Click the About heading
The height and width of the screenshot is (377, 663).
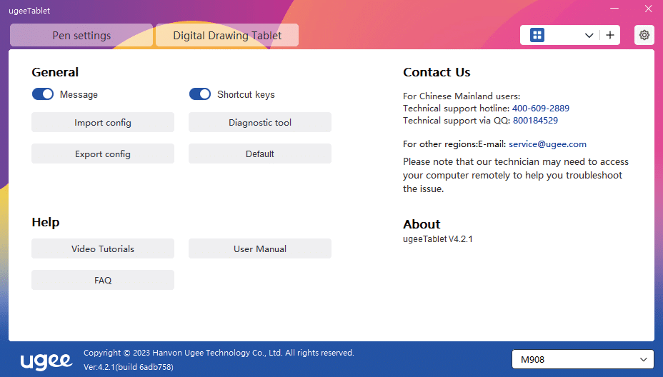[x=422, y=224]
